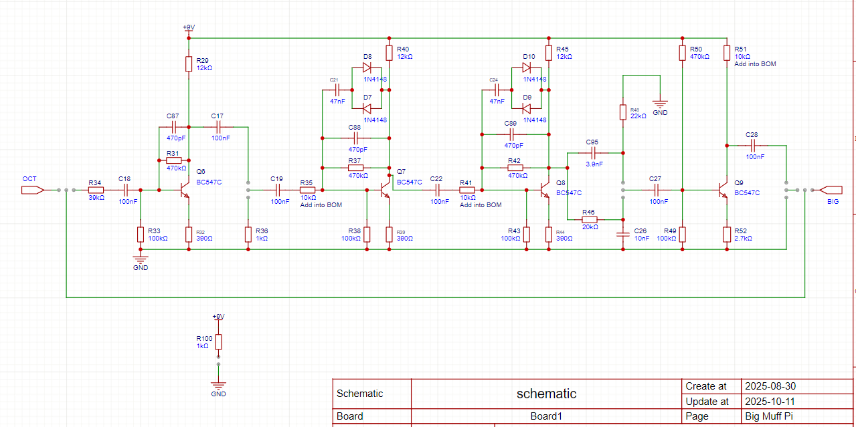Select the D9 diode symbol
The height and width of the screenshot is (427, 856).
526,109
